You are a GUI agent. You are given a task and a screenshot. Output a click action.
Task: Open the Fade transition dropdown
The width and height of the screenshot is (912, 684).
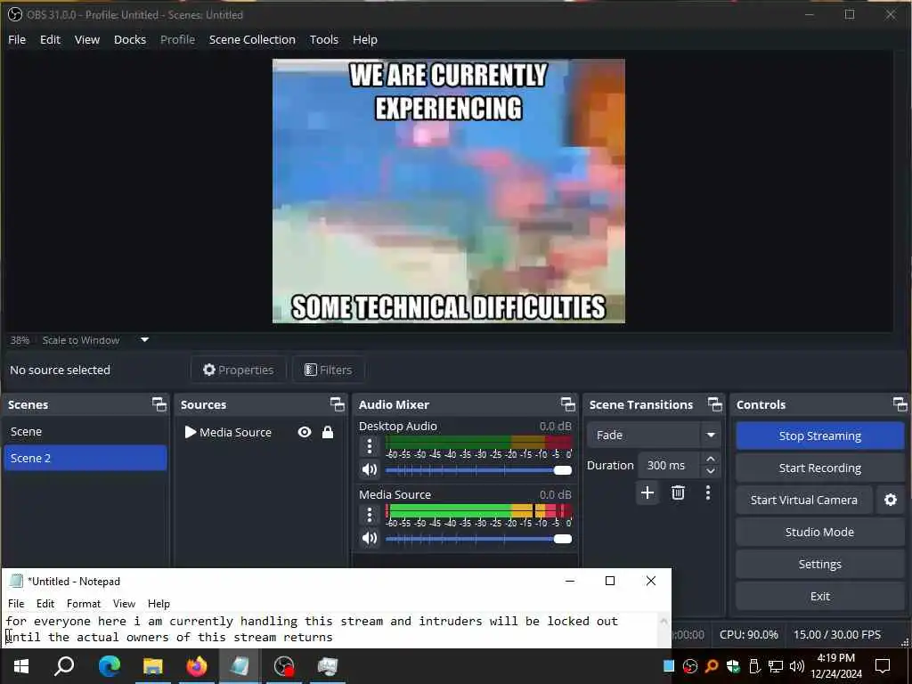point(653,435)
